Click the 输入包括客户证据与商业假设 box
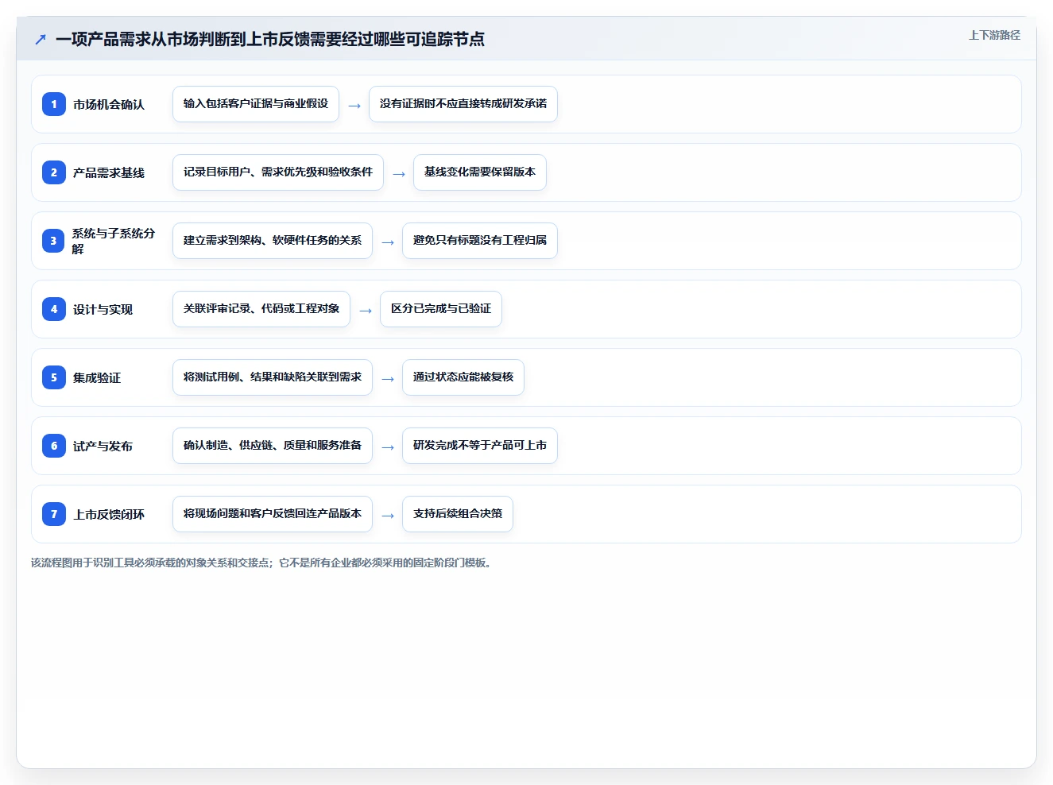Viewport: 1053px width, 785px height. point(256,104)
